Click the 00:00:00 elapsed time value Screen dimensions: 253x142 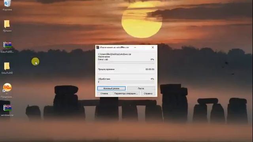pos(150,69)
